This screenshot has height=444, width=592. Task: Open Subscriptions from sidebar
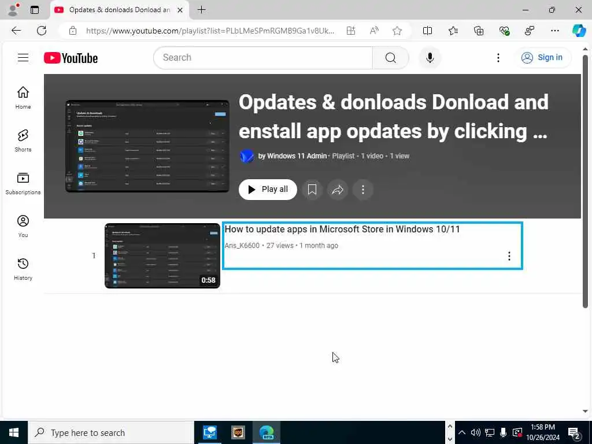23,183
